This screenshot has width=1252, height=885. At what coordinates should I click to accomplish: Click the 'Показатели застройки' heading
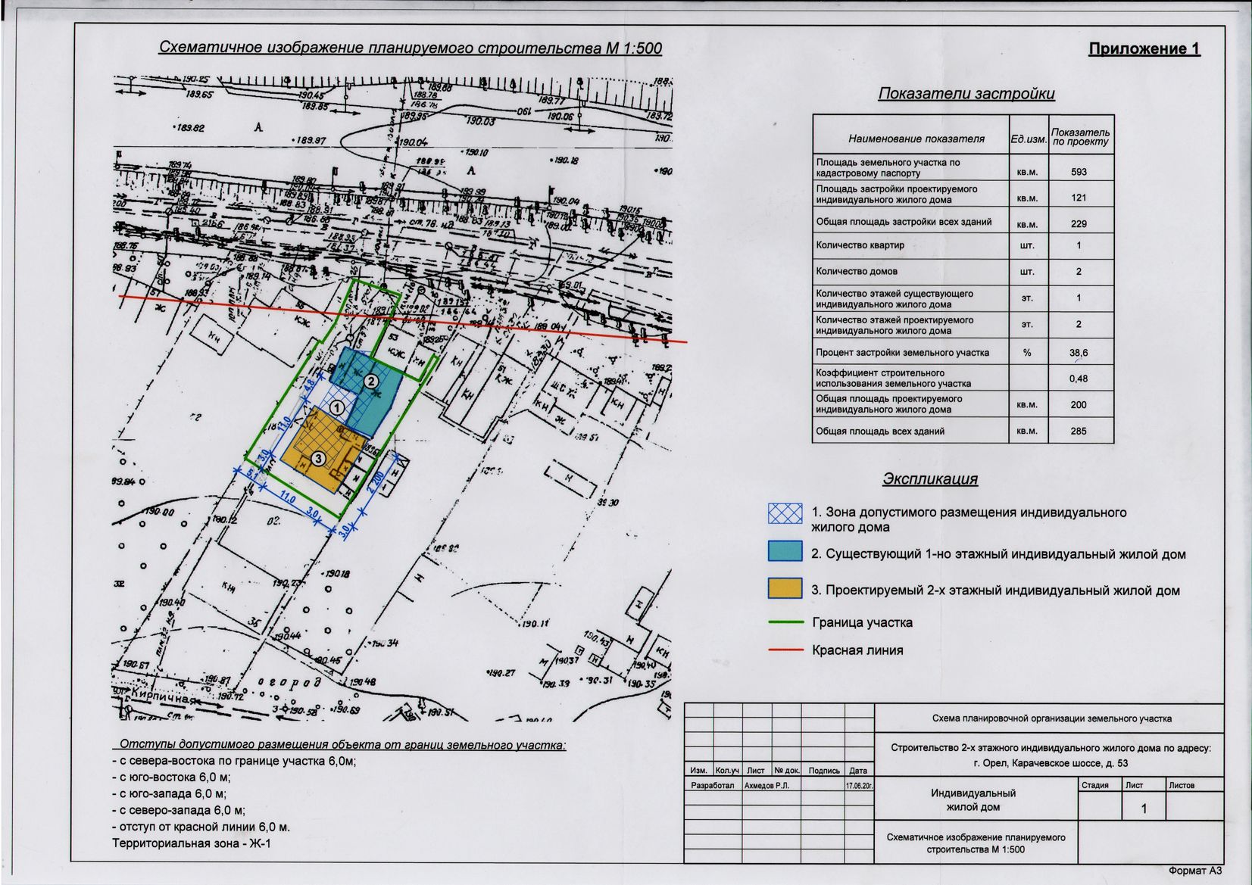pyautogui.click(x=966, y=94)
